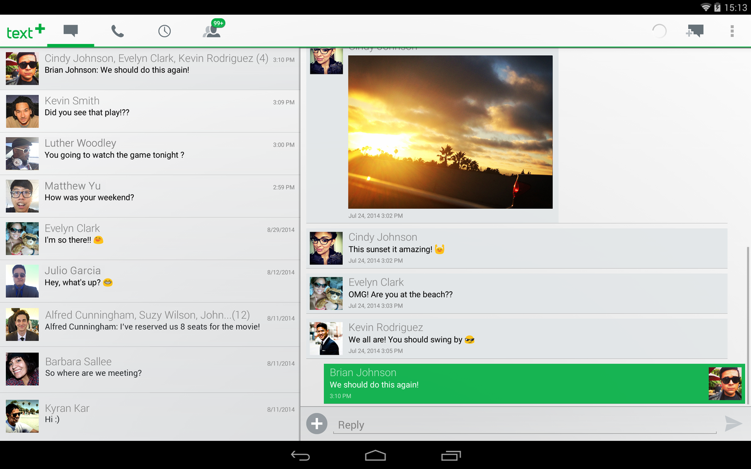751x469 pixels.
Task: Tap the textPlus logo
Action: pyautogui.click(x=25, y=32)
